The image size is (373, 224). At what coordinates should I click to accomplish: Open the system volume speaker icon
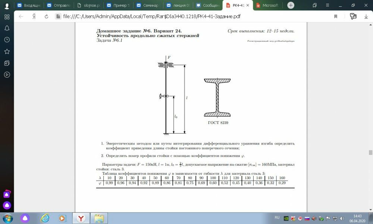click(x=342, y=218)
